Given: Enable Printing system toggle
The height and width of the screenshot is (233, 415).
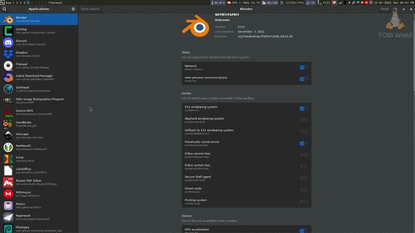Looking at the screenshot, I should tap(304, 201).
